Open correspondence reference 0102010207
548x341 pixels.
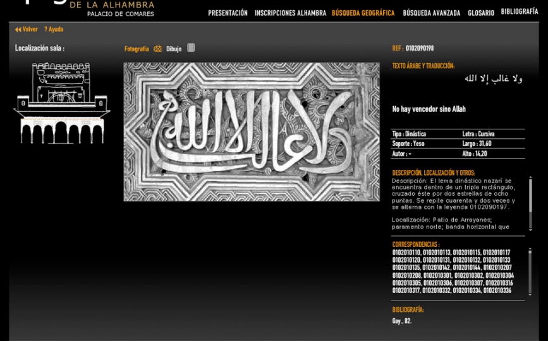click(497, 268)
